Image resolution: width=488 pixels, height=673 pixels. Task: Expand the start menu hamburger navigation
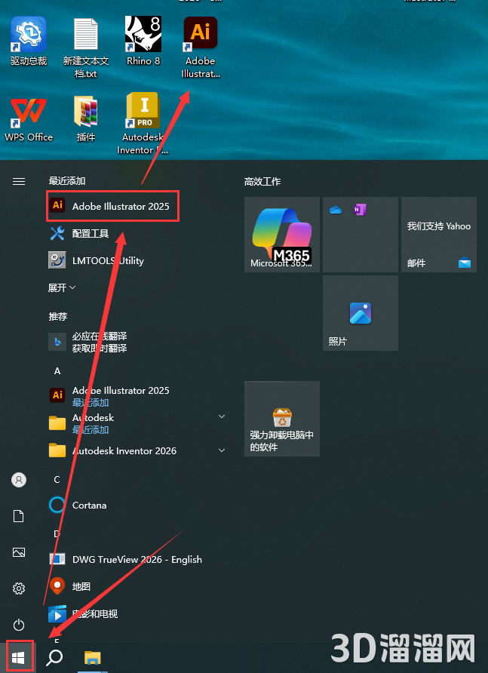(19, 182)
